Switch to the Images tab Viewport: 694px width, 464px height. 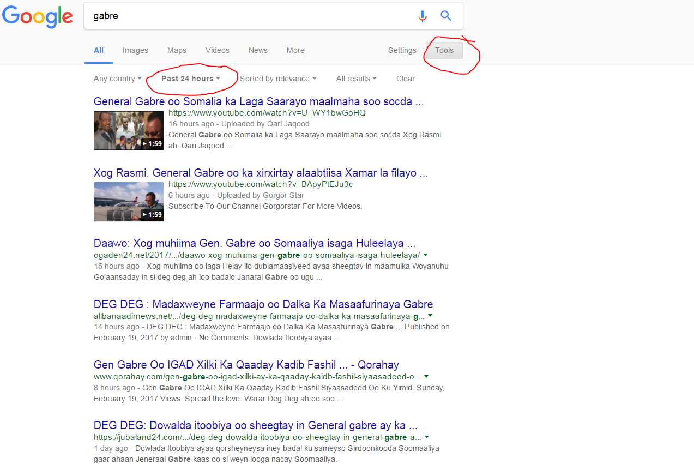pos(135,50)
